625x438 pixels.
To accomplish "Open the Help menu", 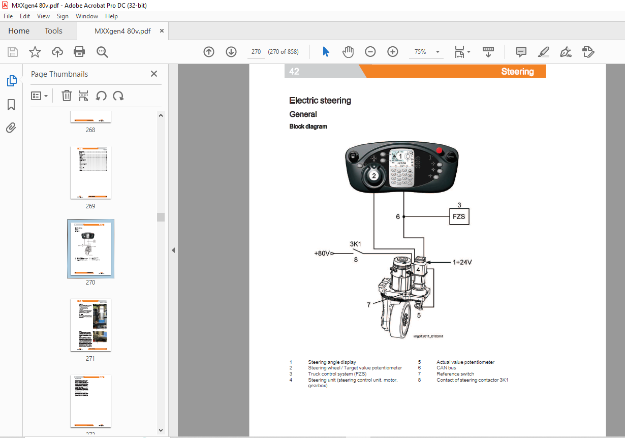I will tap(111, 16).
